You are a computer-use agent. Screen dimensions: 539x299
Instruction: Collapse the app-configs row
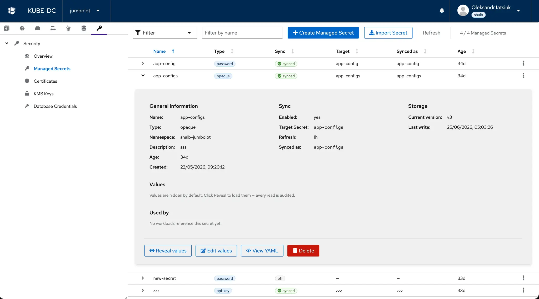(143, 76)
